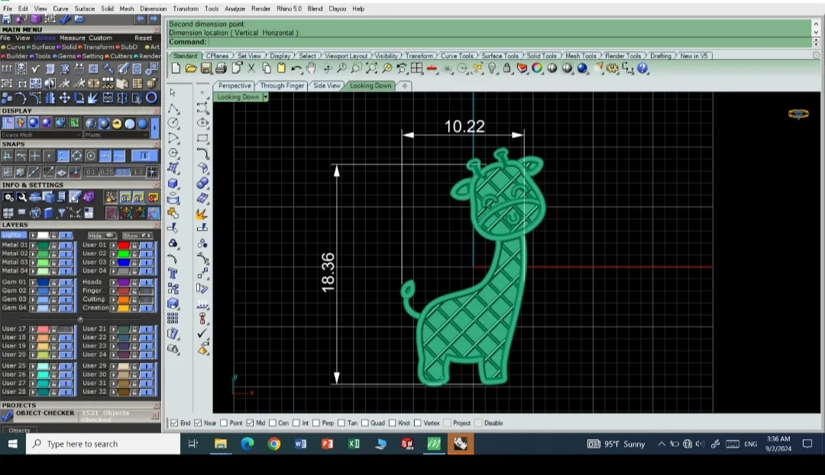Click the blue checkmark Object Checker icon
This screenshot has height=475, width=825.
click(7, 415)
